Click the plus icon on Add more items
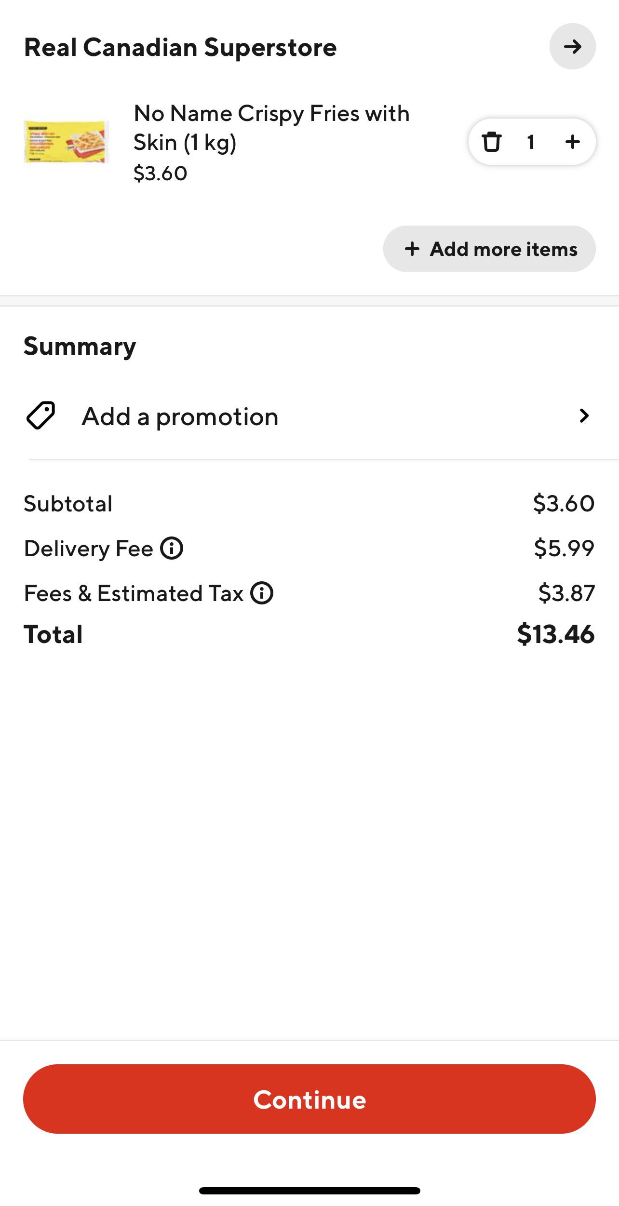This screenshot has height=1206, width=619. click(412, 249)
